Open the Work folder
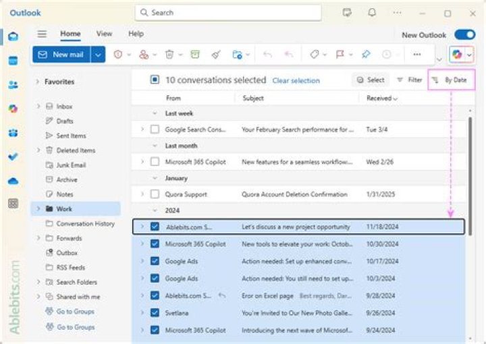486x344 pixels. pyautogui.click(x=76, y=208)
